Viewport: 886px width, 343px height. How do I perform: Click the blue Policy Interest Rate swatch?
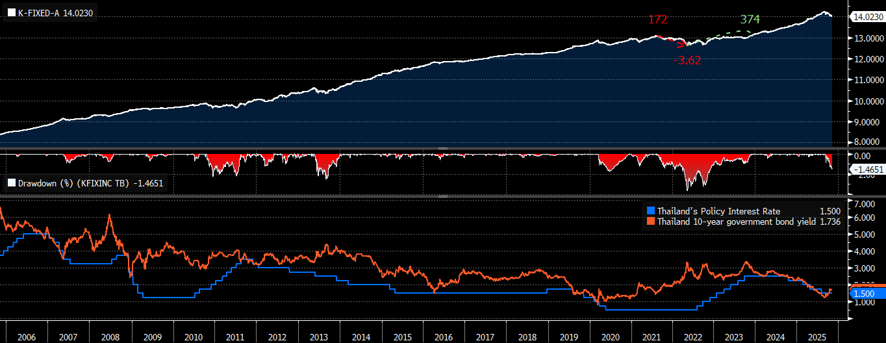point(650,211)
